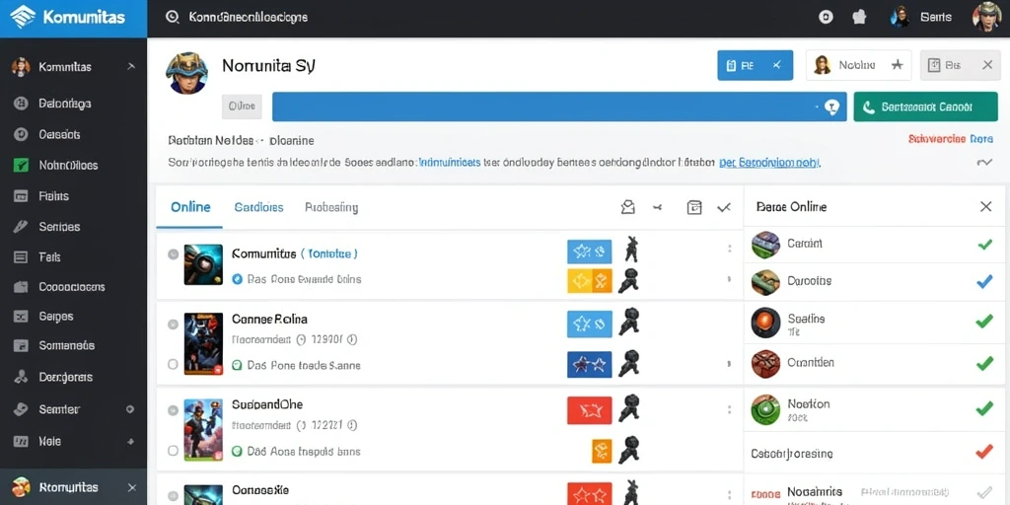Screen dimensions: 1010x505
Task: Open the Nole sidebar item
Action: (49, 441)
